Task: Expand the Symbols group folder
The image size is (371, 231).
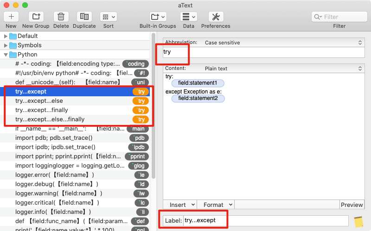Action: pos(6,45)
